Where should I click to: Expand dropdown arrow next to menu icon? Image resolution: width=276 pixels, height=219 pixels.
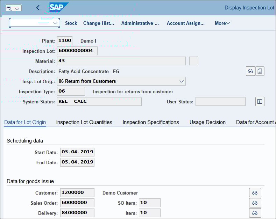17,8
